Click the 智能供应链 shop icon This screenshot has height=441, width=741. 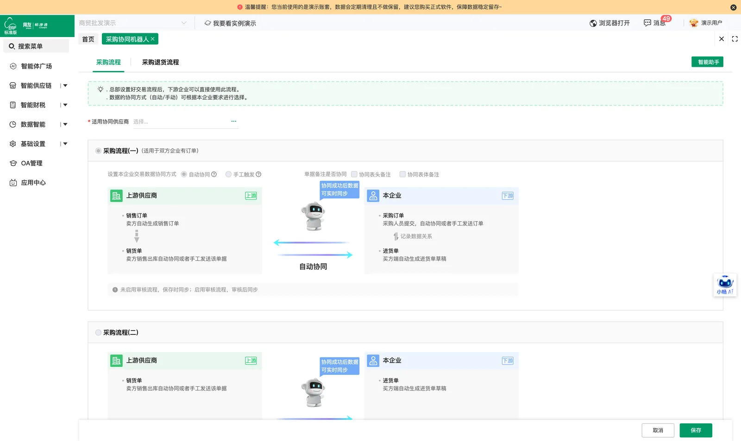[x=13, y=86]
